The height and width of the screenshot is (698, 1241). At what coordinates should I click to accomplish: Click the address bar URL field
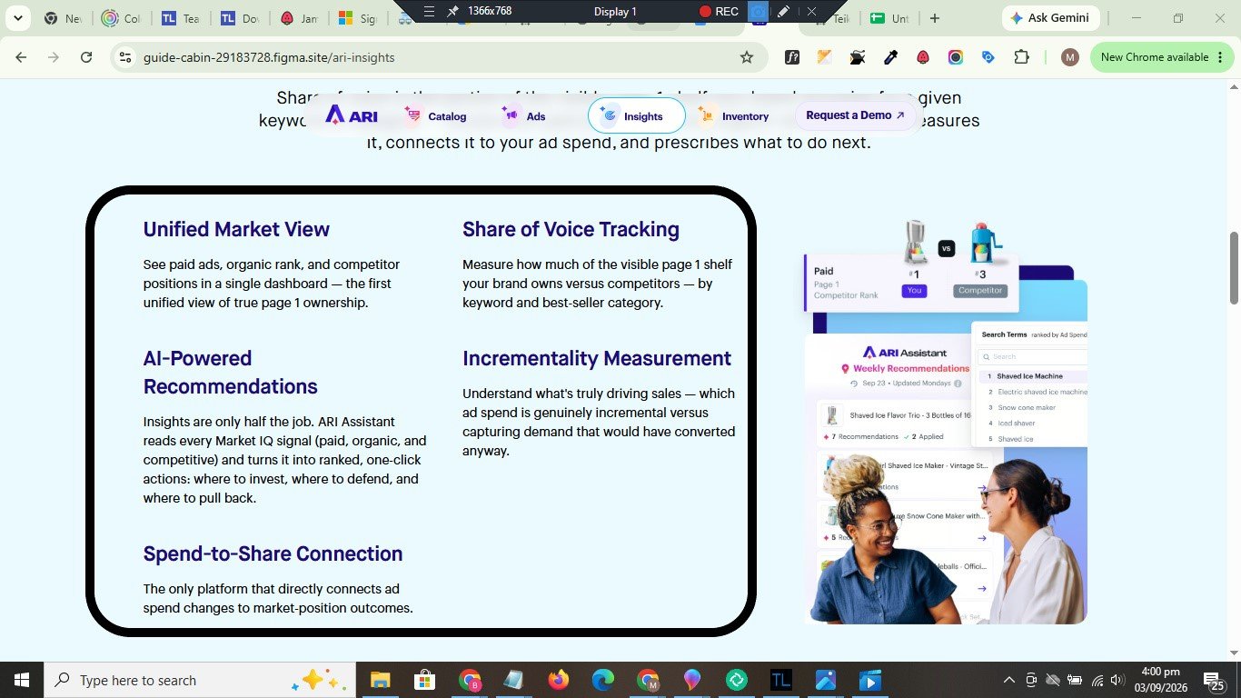tap(439, 57)
